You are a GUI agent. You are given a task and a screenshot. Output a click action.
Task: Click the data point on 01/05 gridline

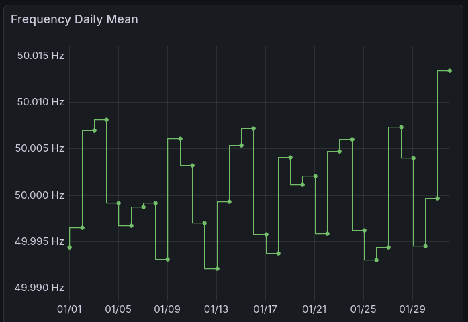coord(119,203)
